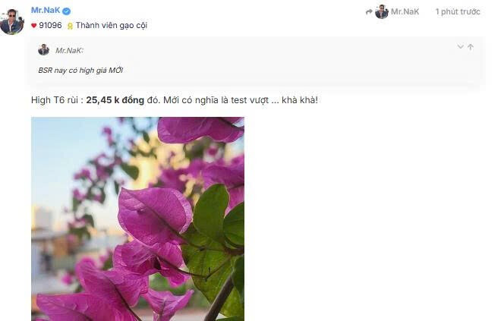
Task: Click the quoted author name 'Mr.NaK:'
Action: [69, 51]
